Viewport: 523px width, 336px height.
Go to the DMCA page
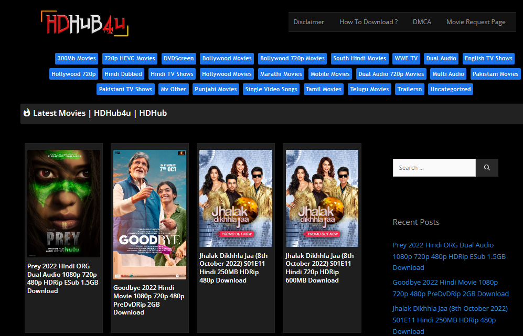coord(422,22)
